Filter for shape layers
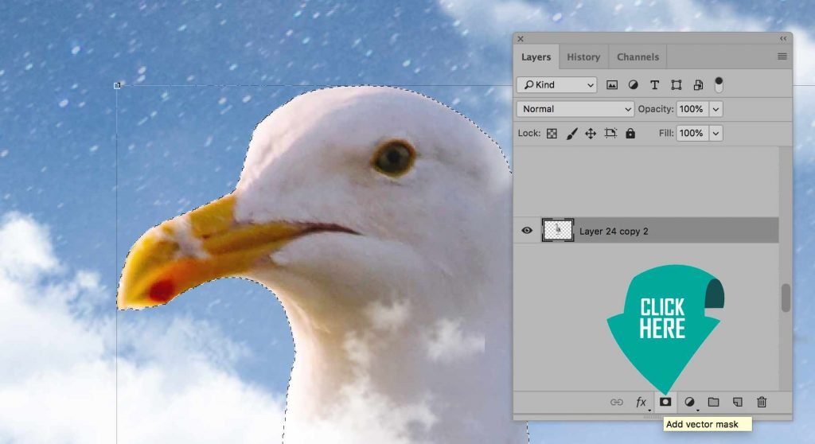 click(677, 85)
